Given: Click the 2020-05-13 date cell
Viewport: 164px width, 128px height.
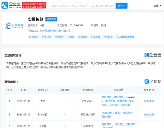Looking at the screenshot, I should pyautogui.click(x=23, y=114).
